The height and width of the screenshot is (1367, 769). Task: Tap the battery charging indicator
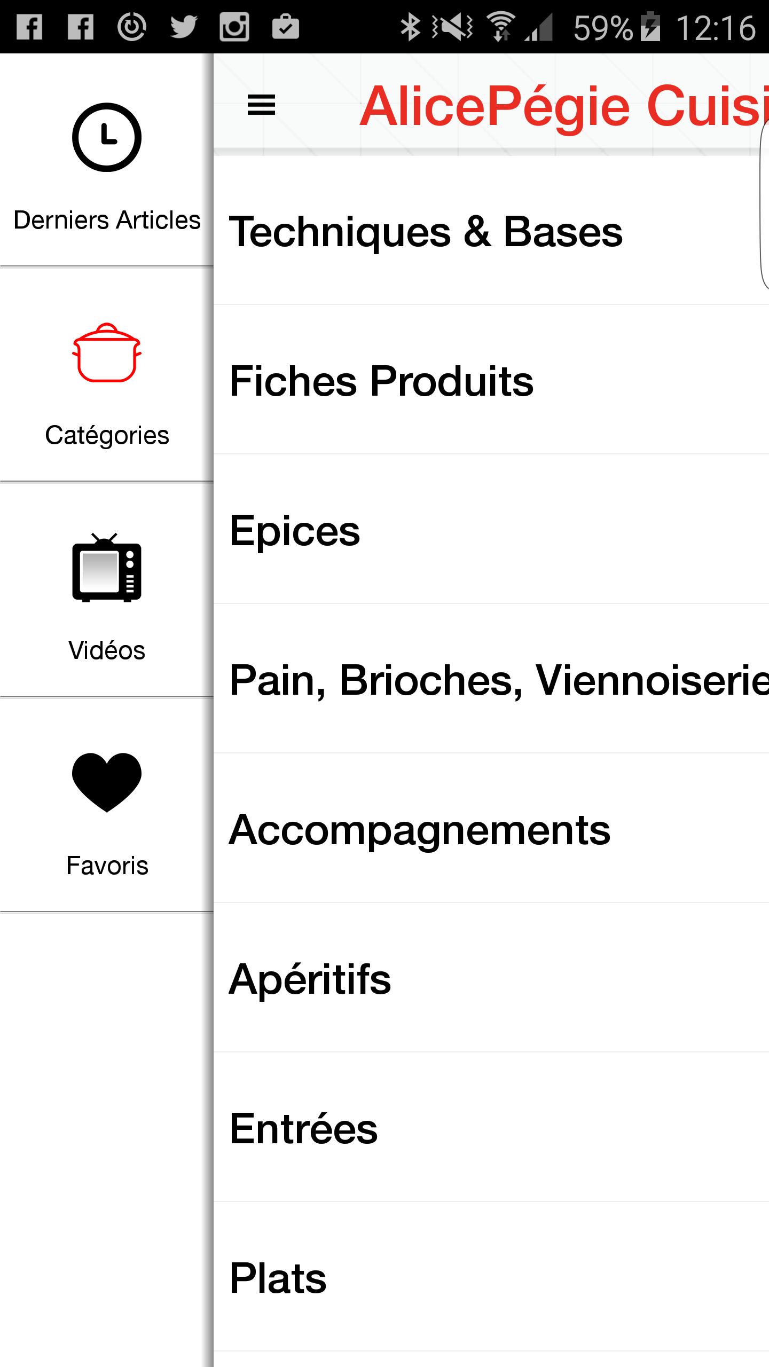coord(650,27)
